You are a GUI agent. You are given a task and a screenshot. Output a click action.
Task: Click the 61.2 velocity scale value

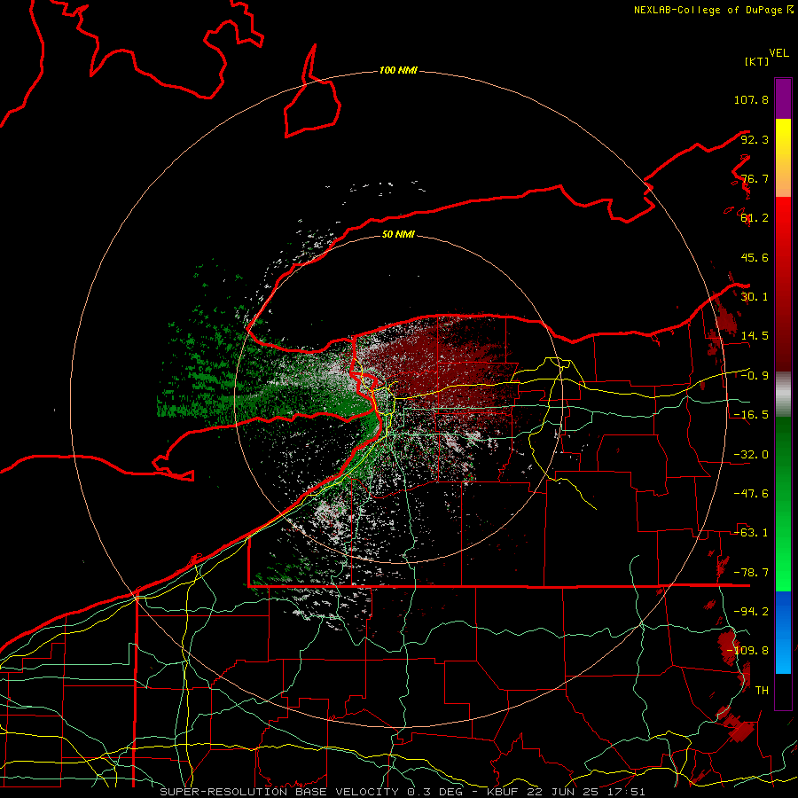pyautogui.click(x=755, y=218)
